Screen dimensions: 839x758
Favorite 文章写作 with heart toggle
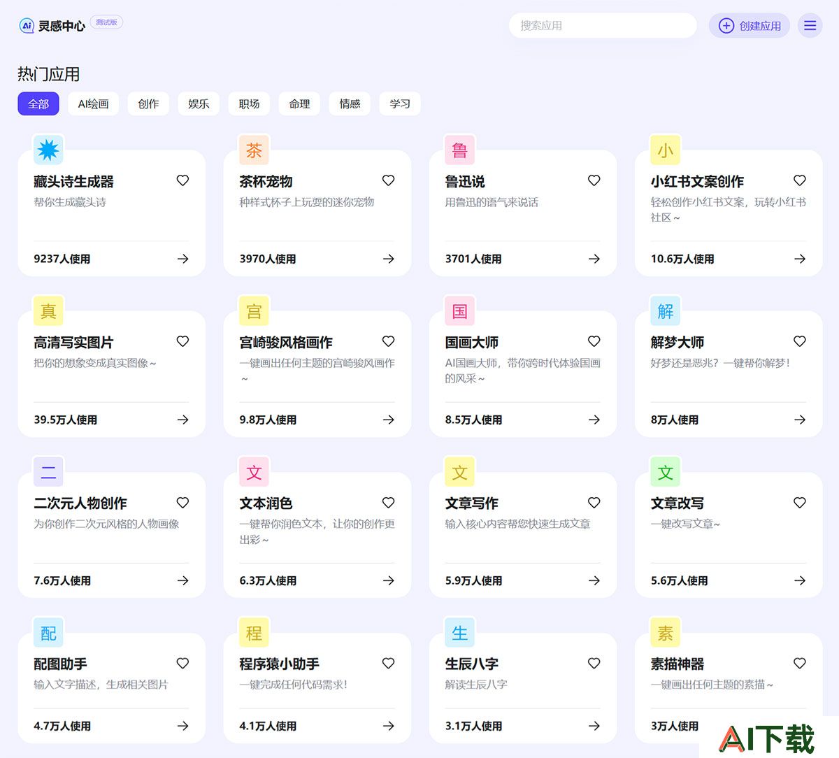coord(594,502)
